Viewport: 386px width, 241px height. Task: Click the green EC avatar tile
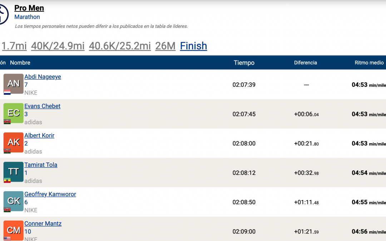pyautogui.click(x=13, y=112)
